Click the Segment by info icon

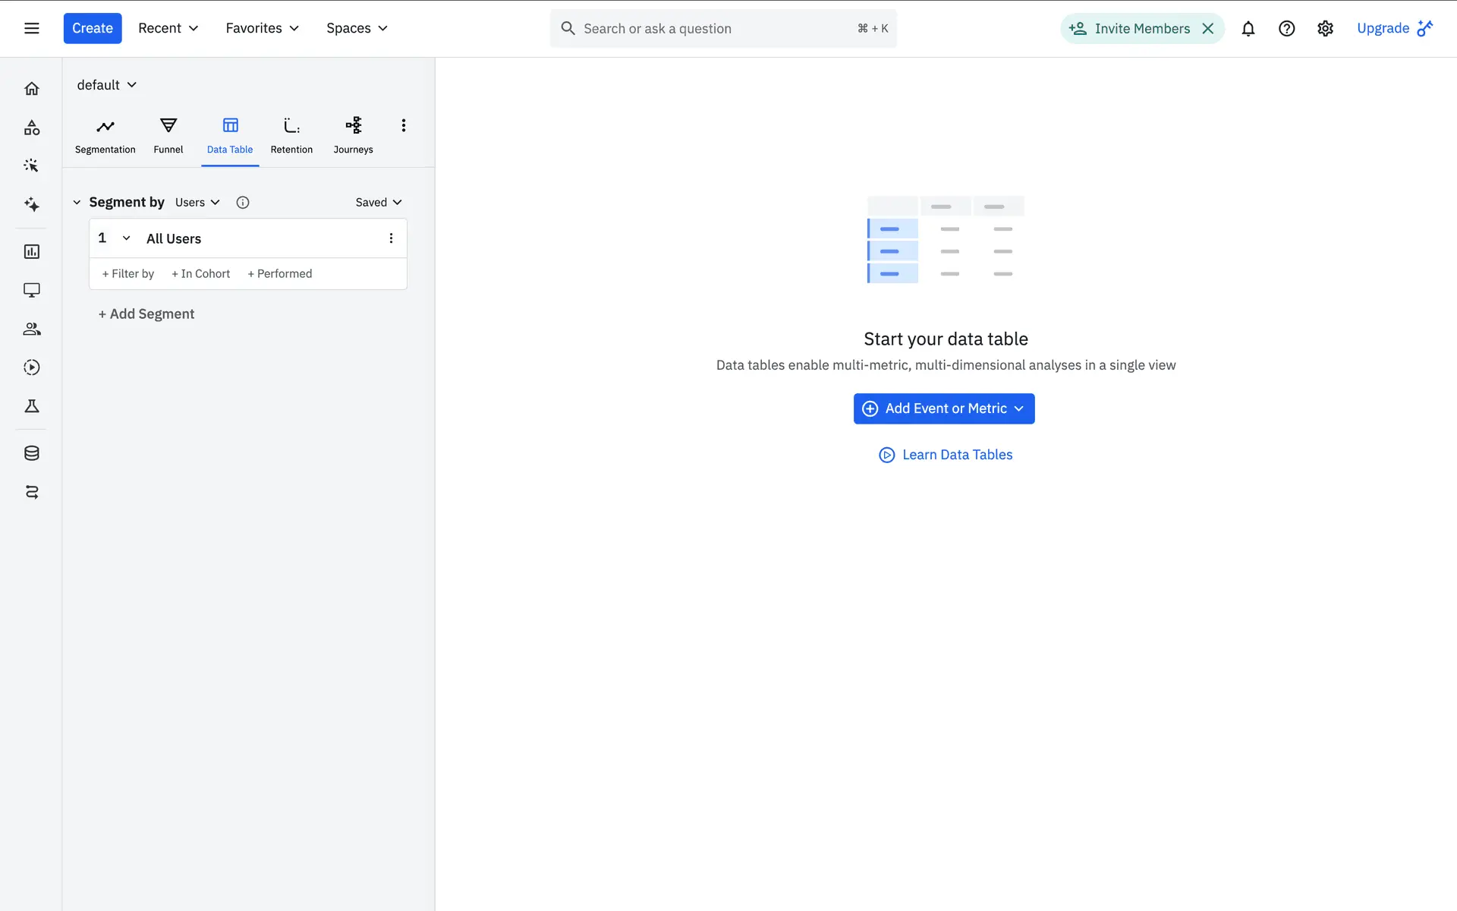(x=243, y=202)
